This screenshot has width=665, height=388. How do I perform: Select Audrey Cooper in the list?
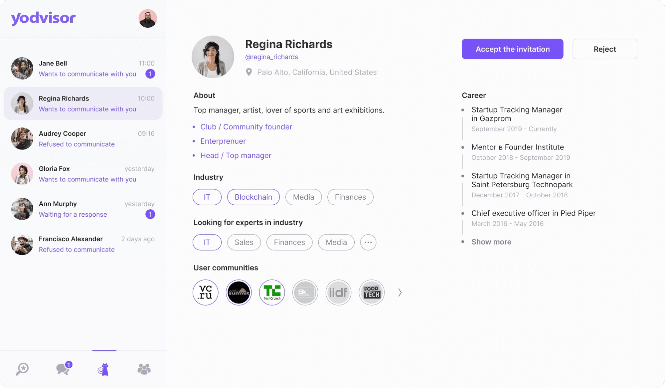pyautogui.click(x=83, y=139)
